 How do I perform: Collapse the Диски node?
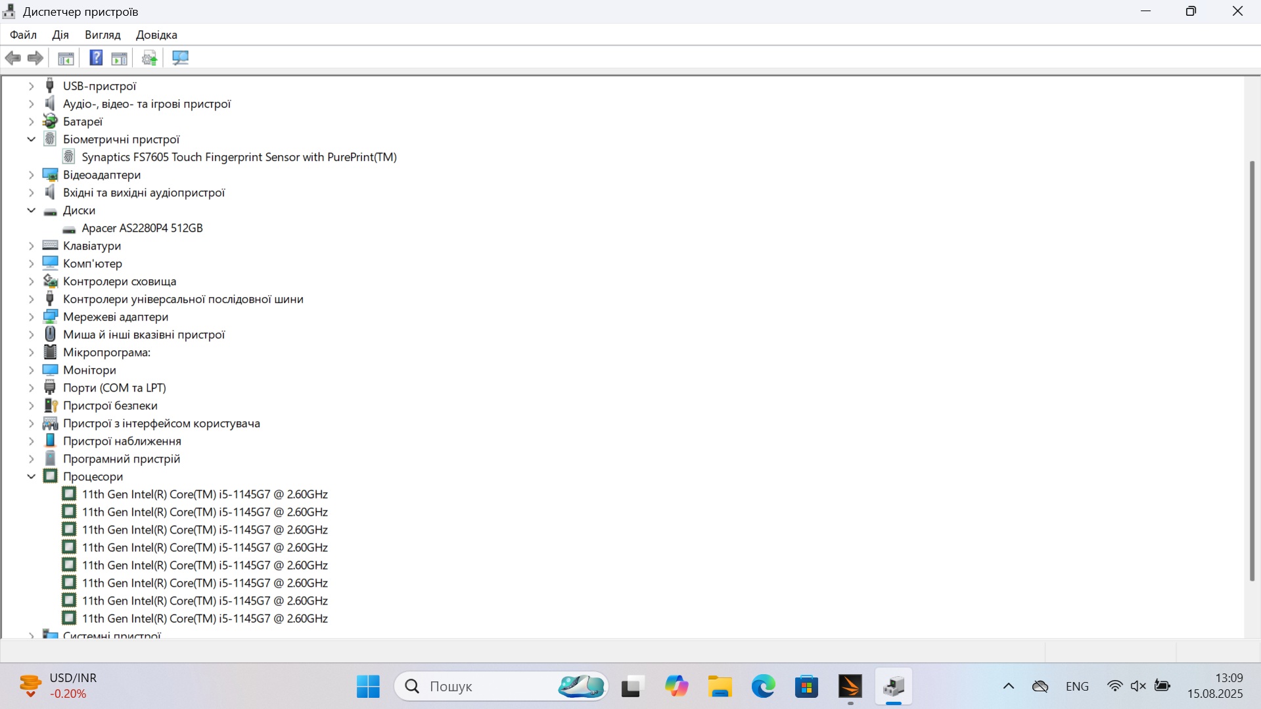point(31,210)
